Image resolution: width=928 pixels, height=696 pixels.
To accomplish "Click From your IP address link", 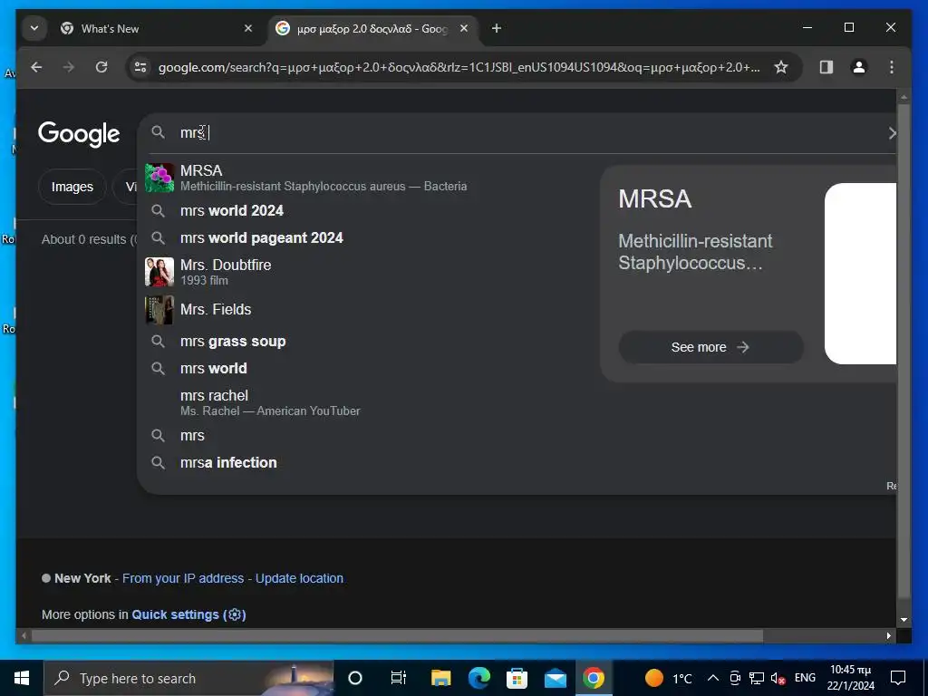I will (183, 578).
